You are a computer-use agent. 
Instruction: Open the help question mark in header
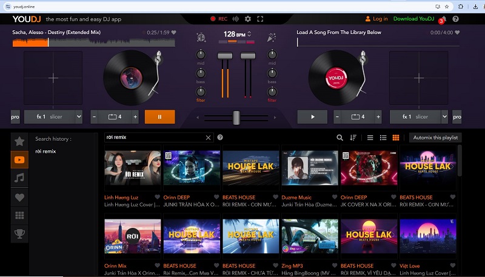(455, 19)
